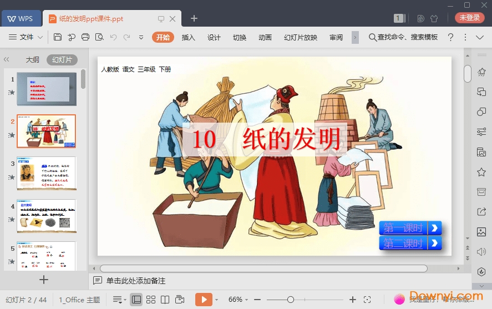Click the 第二课时 link button
This screenshot has width=492, height=309.
tap(410, 243)
